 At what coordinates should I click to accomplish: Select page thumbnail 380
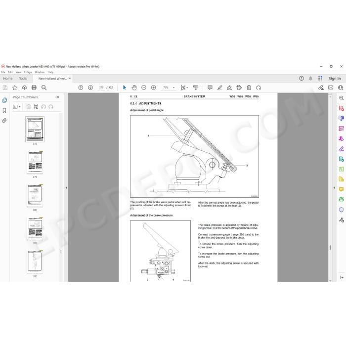[x=35, y=196]
